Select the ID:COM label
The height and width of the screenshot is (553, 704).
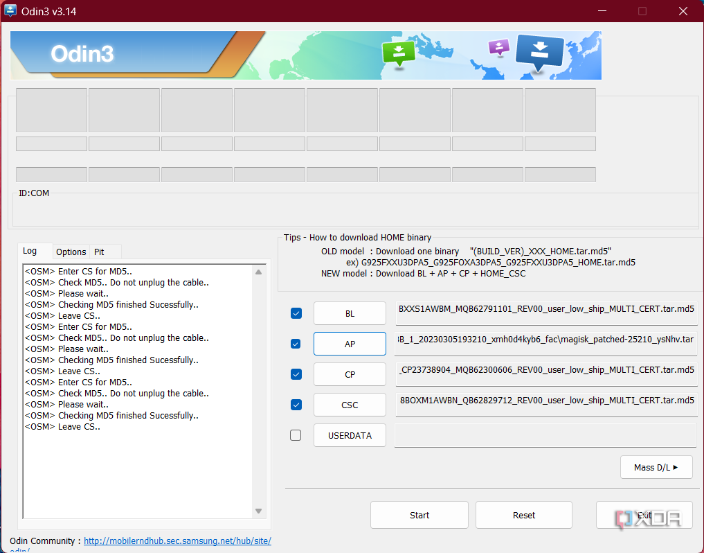click(x=34, y=193)
